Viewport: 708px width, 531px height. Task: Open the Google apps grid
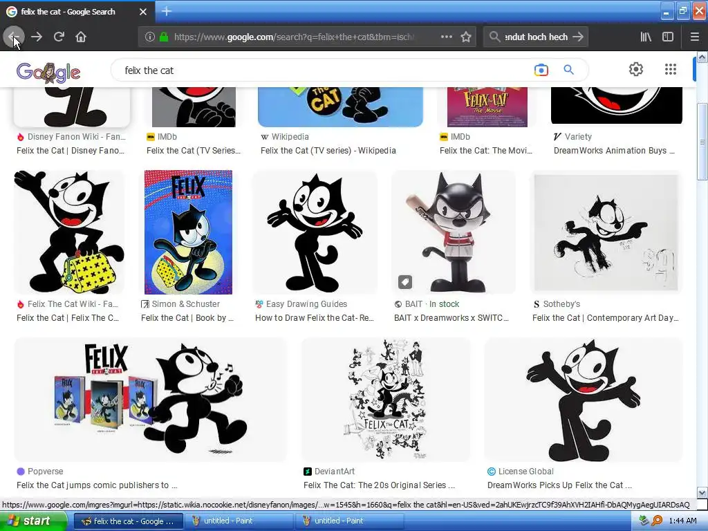tap(671, 69)
